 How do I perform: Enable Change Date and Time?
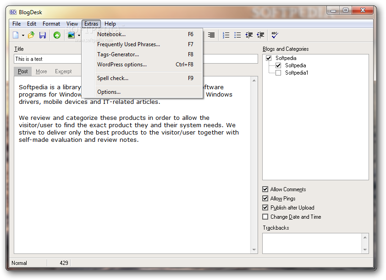(x=265, y=216)
